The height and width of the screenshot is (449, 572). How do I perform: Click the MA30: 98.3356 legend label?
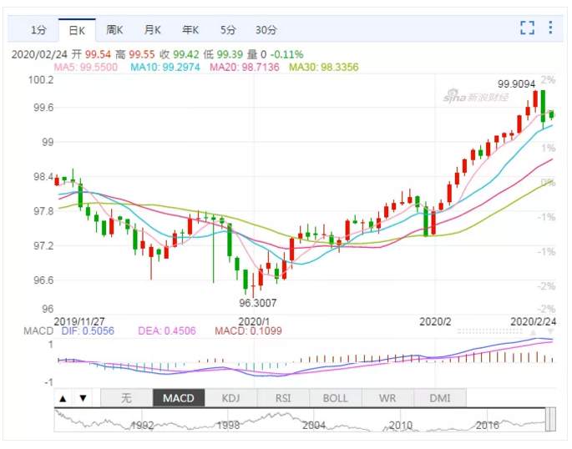point(323,67)
